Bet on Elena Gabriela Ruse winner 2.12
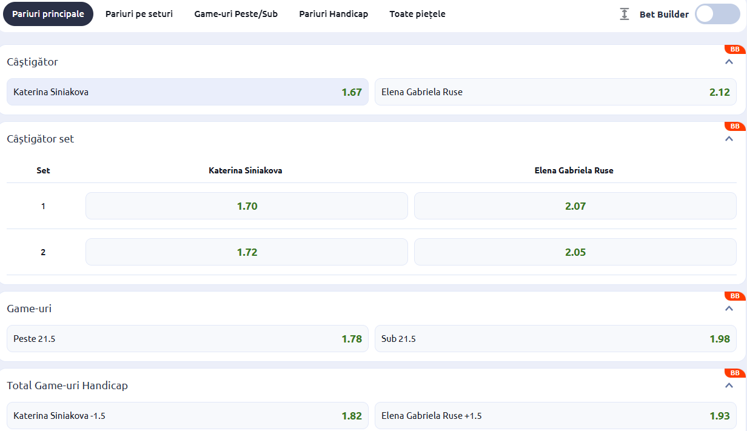This screenshot has height=431, width=747. (555, 92)
